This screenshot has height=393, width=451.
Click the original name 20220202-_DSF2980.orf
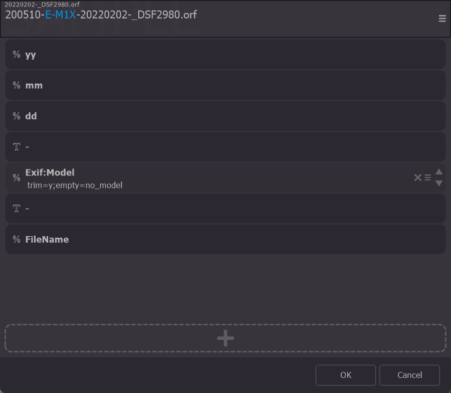(x=42, y=5)
